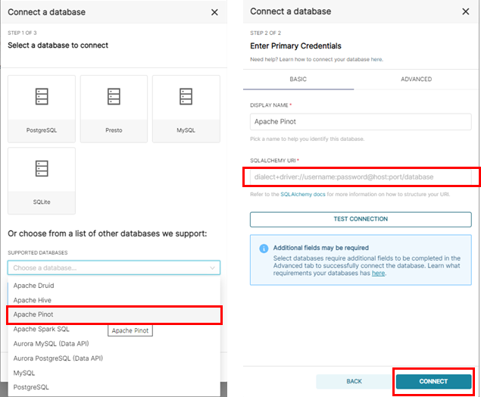The height and width of the screenshot is (397, 481).
Task: Click the info icon in Additional fields notice
Action: pos(264,249)
